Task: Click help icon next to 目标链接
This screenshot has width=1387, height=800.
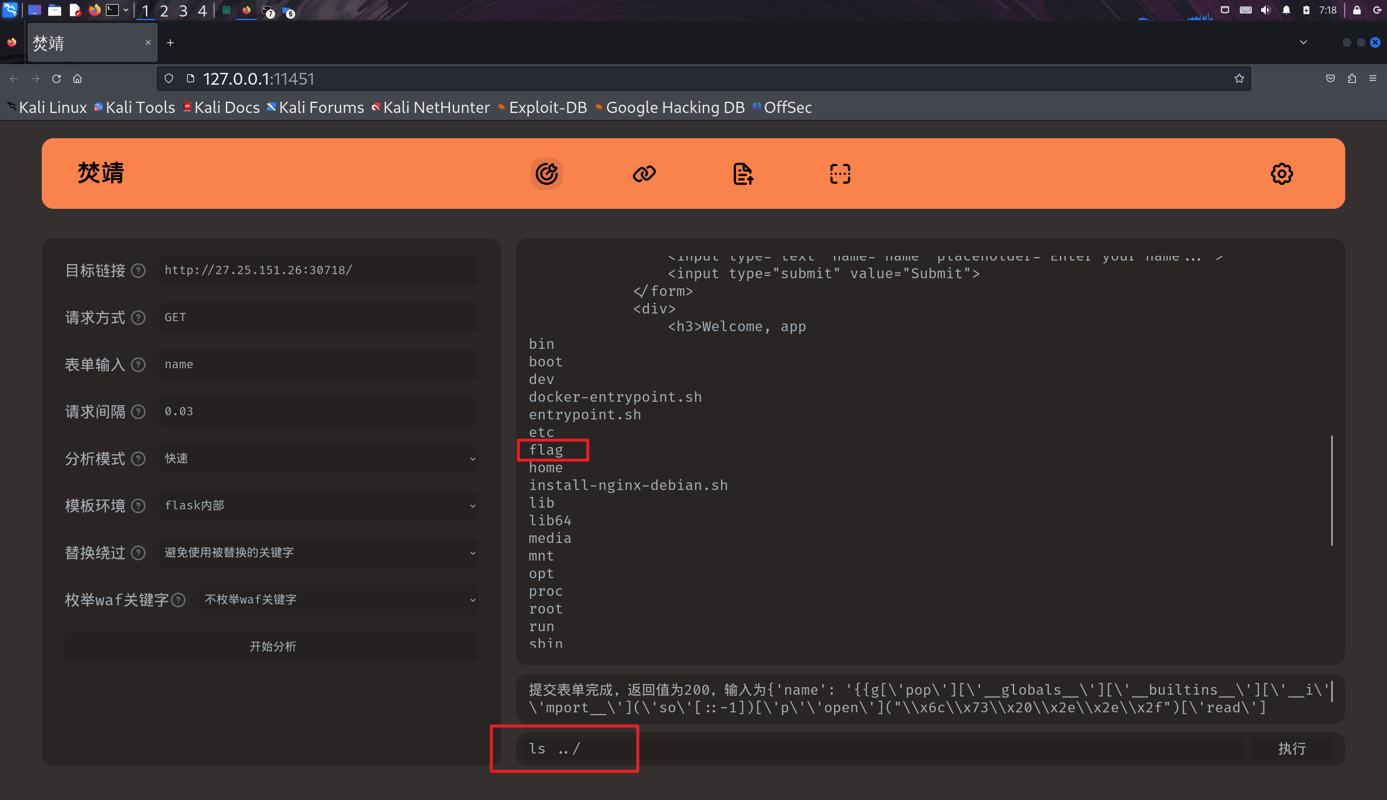Action: (x=138, y=271)
